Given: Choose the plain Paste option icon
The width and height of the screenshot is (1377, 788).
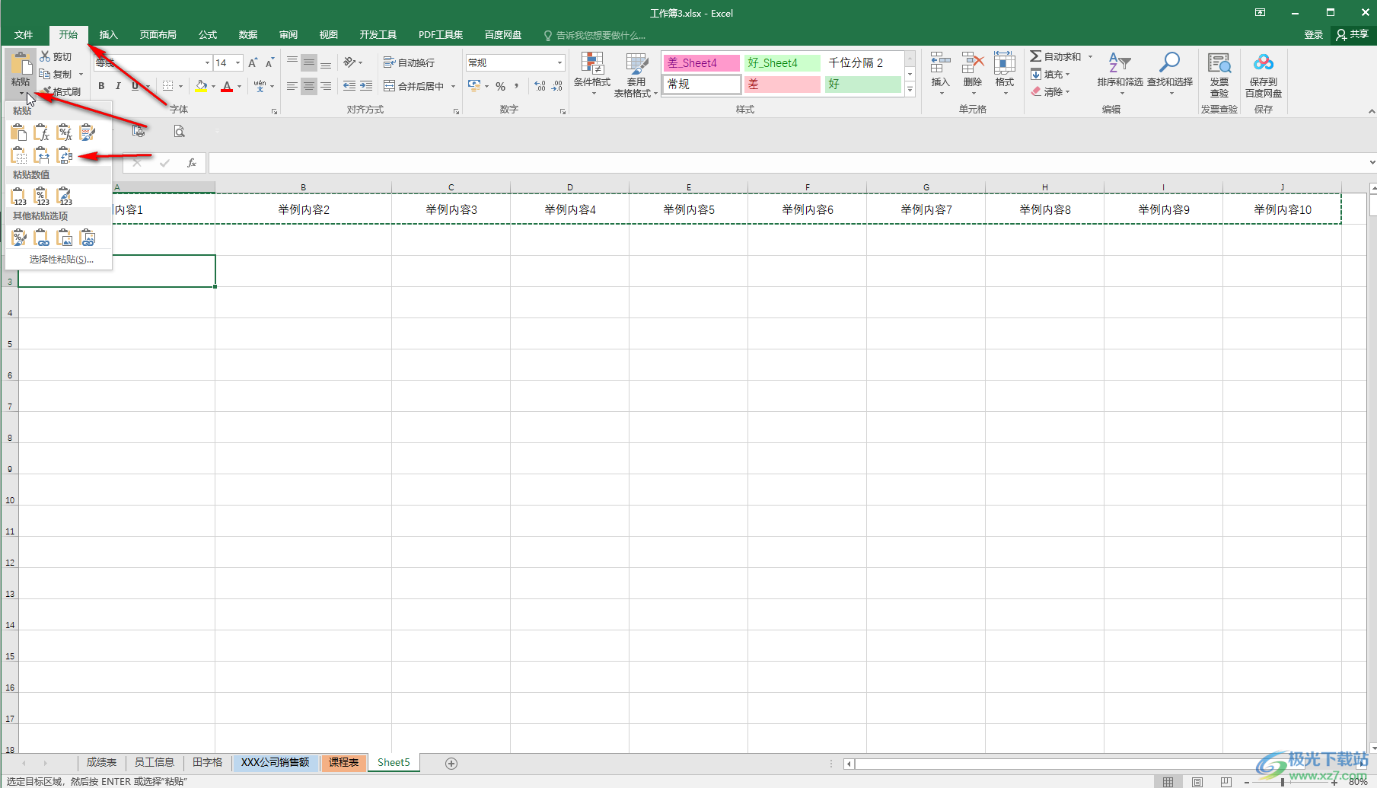Looking at the screenshot, I should 19,132.
